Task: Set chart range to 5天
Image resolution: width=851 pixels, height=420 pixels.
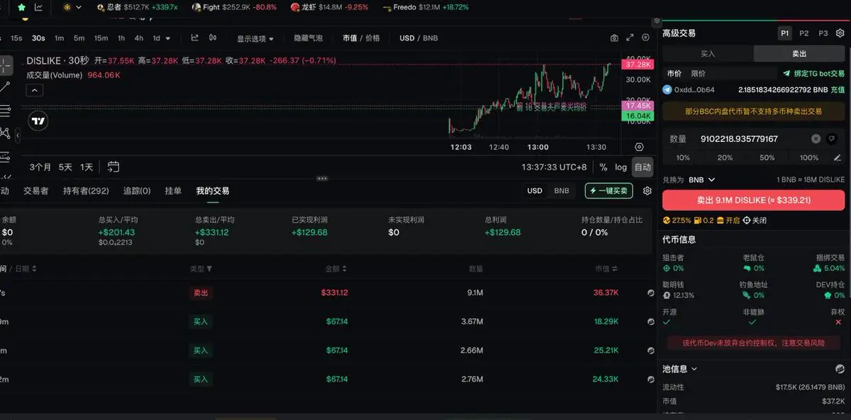Action: pyautogui.click(x=65, y=167)
